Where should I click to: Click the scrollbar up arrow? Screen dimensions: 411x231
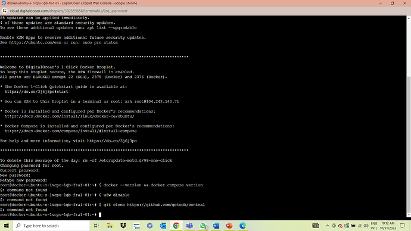tap(409, 18)
